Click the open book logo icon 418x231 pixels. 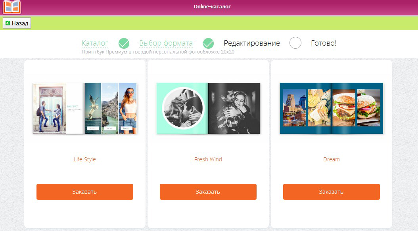coord(12,6)
